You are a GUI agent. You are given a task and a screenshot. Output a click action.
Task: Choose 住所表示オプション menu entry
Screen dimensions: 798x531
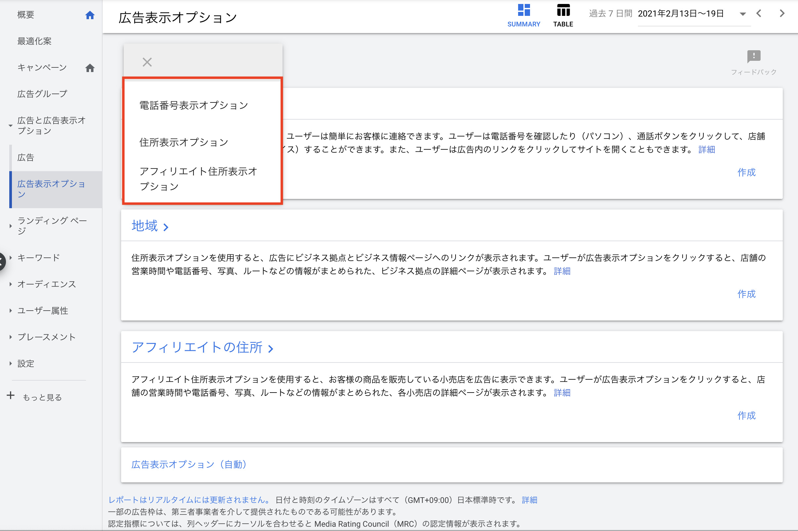click(184, 142)
